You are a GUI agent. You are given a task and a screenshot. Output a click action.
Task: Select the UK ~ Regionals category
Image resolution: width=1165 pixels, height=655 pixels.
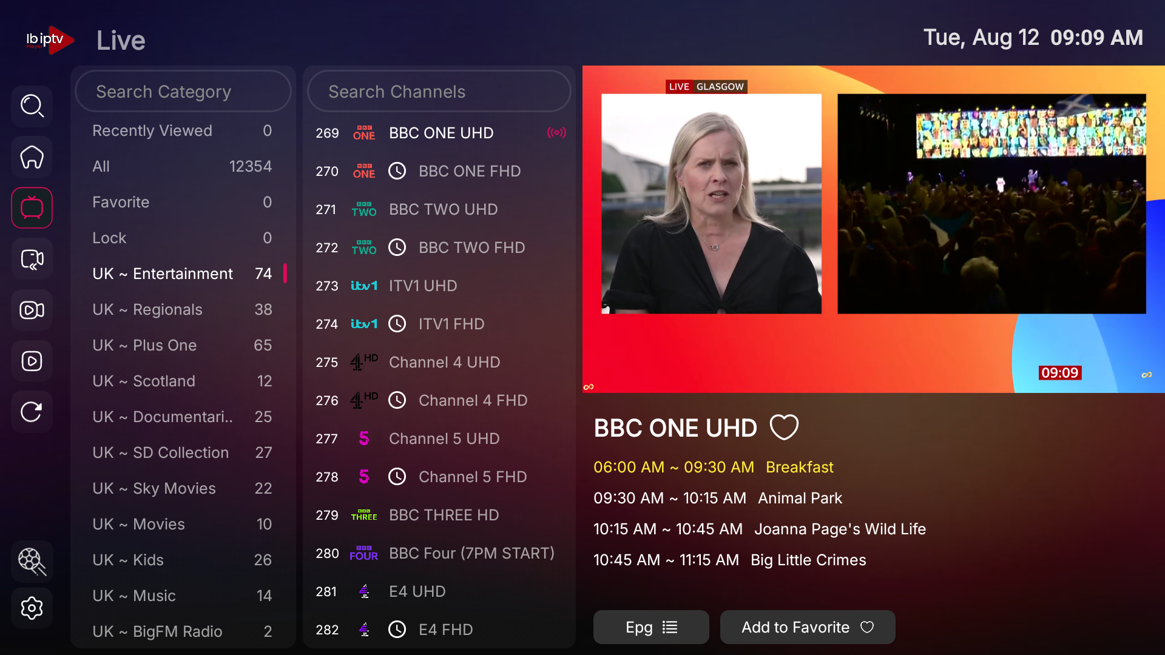(183, 309)
